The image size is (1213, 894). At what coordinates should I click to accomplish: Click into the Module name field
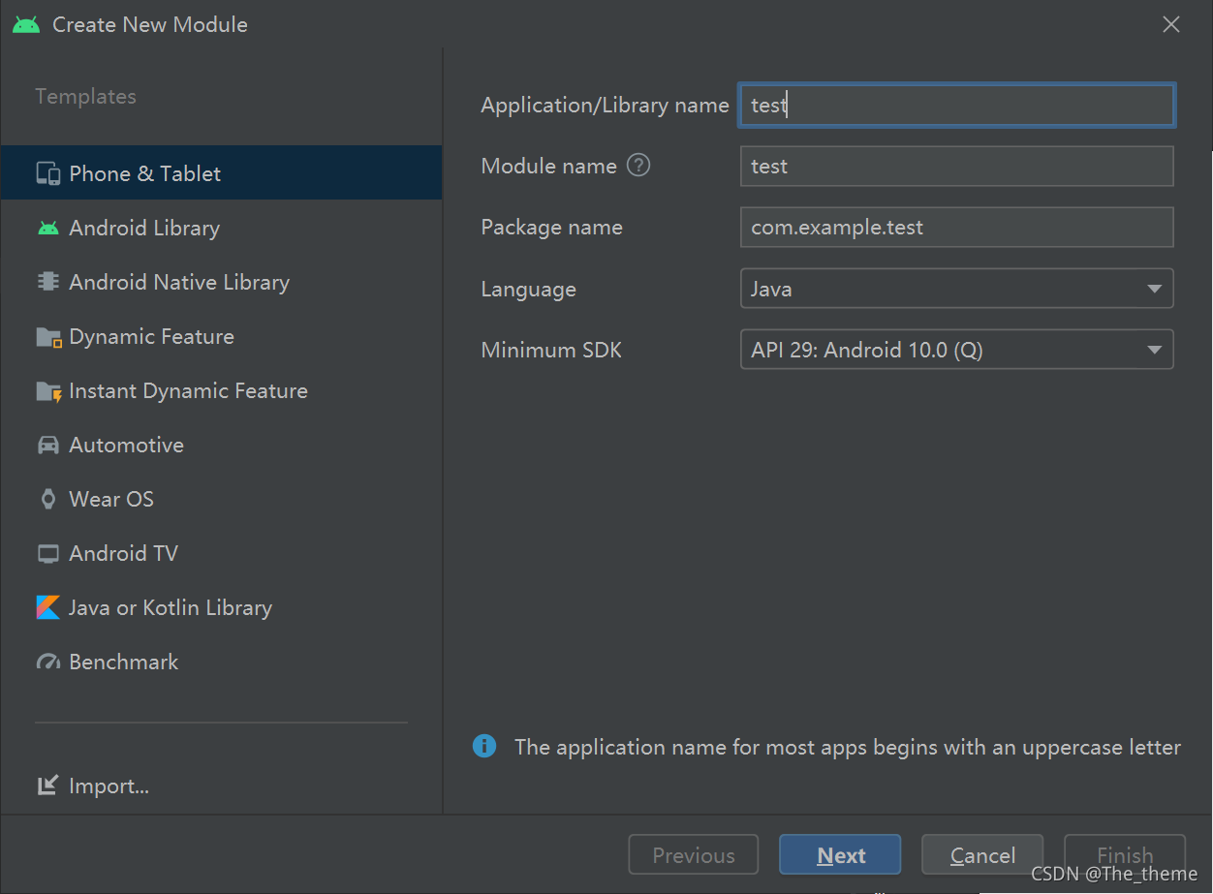click(957, 166)
